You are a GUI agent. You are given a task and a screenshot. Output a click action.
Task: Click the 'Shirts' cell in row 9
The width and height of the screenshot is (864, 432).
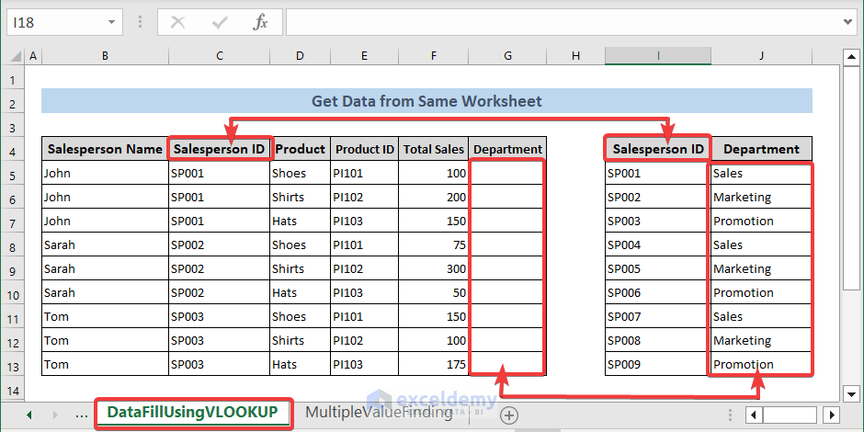click(x=301, y=268)
